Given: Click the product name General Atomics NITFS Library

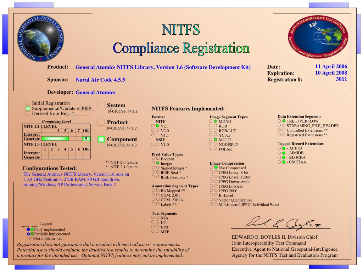Looking at the screenshot, I should coord(163,67).
